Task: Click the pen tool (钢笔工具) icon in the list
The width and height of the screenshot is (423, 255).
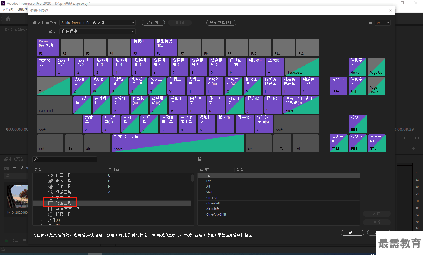Action: [51, 181]
